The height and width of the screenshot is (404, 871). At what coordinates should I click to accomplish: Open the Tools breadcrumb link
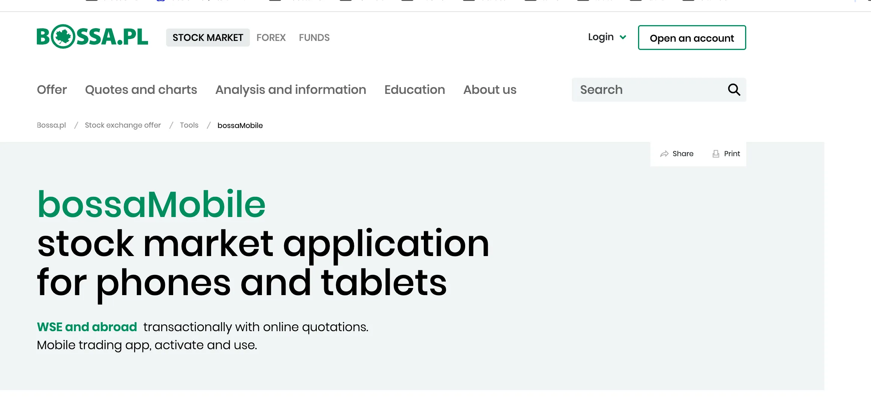click(189, 125)
